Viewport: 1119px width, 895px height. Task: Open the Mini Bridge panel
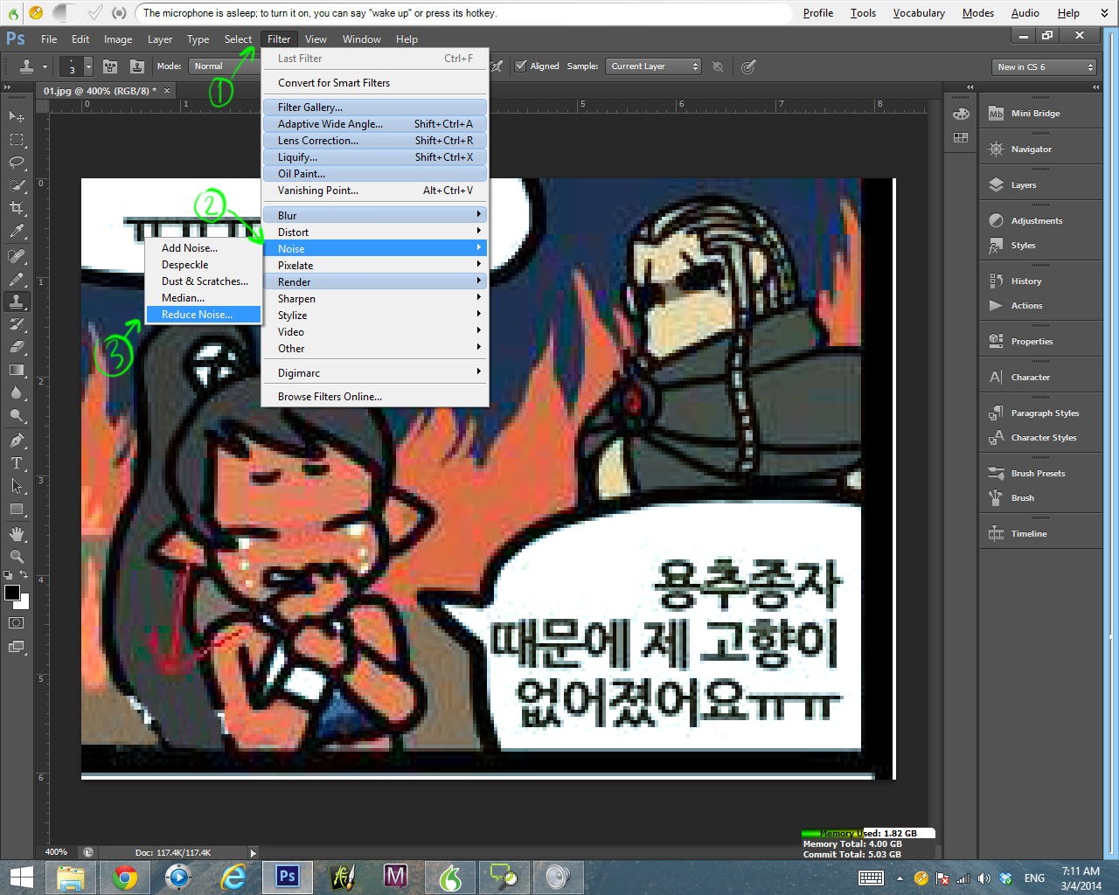(x=1040, y=113)
